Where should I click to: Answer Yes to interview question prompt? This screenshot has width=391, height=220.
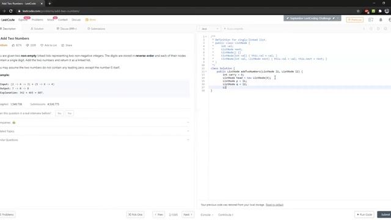(x=59, y=114)
